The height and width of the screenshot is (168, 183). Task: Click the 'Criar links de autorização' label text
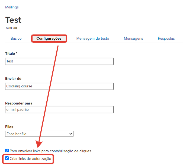pyautogui.click(x=30, y=159)
